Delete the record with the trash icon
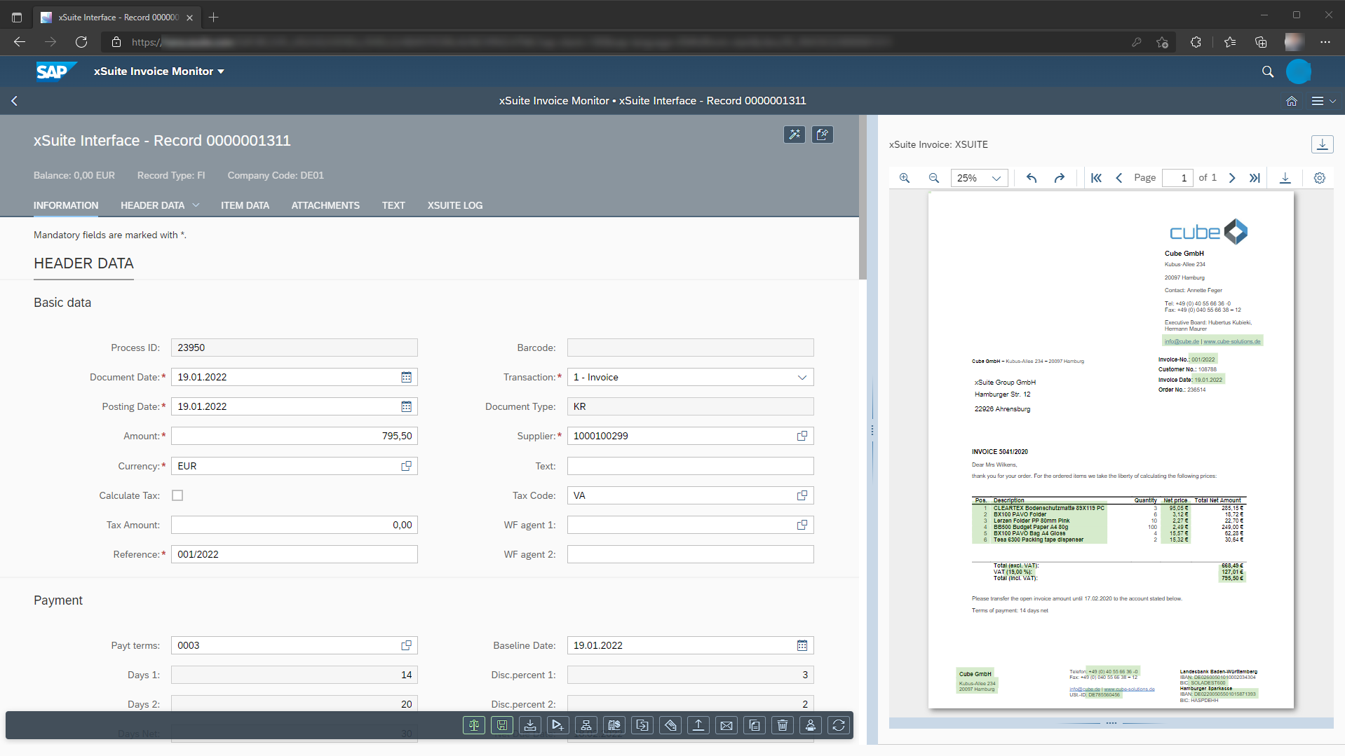 pos(782,725)
